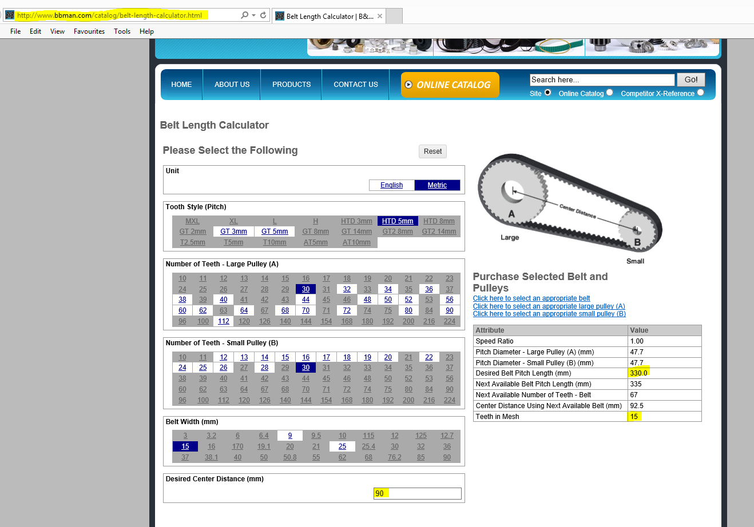Select 112 teeth for large pulley
The height and width of the screenshot is (527, 754).
(224, 321)
